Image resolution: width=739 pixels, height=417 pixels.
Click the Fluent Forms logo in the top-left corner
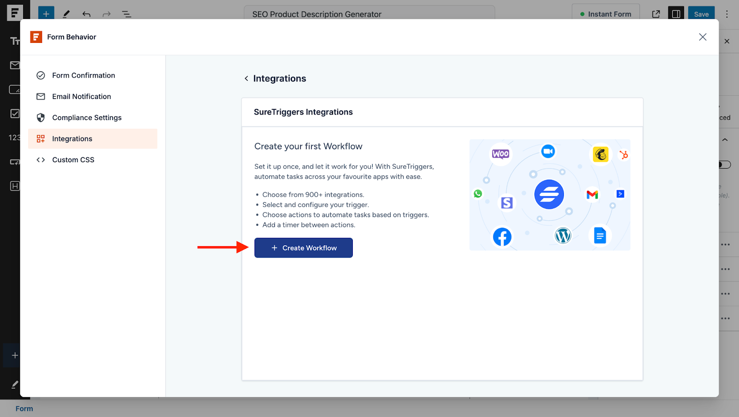tap(15, 12)
